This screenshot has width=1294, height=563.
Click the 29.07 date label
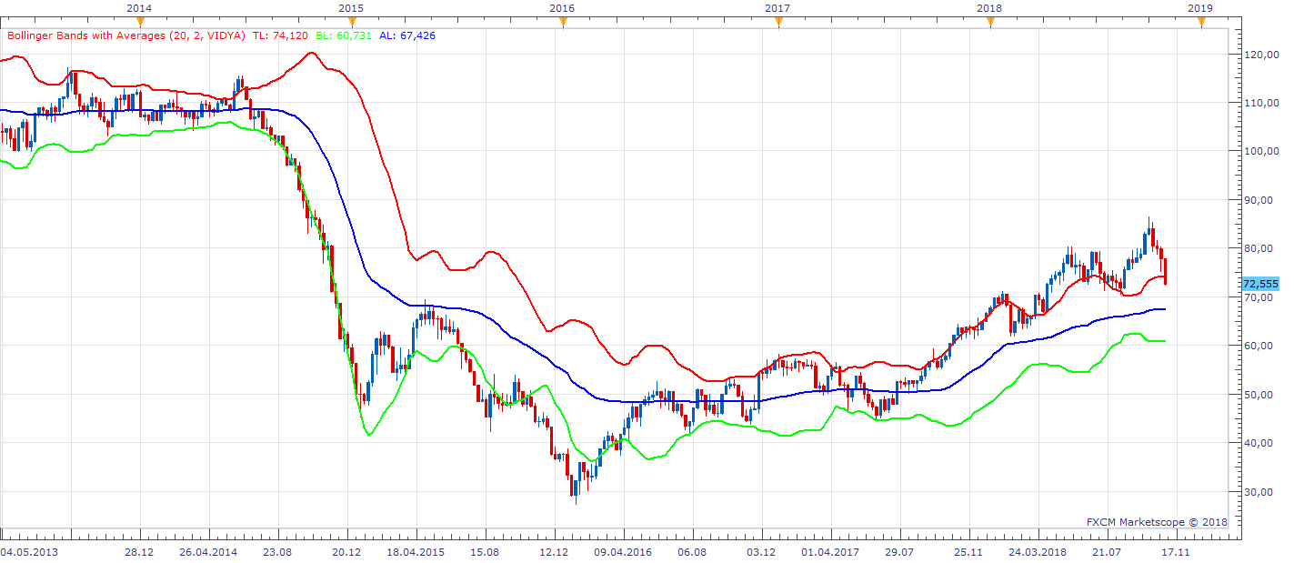click(899, 552)
